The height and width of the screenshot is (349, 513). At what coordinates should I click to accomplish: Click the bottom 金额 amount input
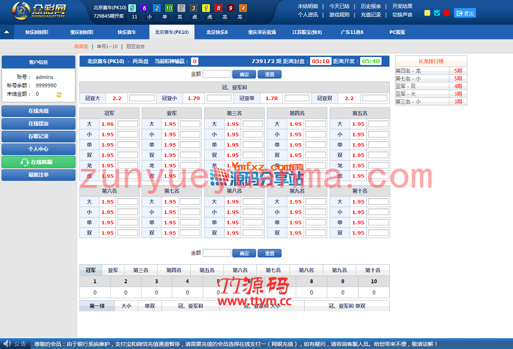click(216, 253)
